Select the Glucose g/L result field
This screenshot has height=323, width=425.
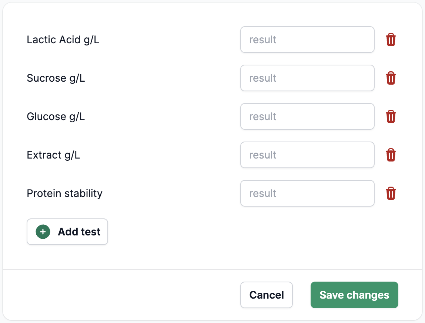[307, 116]
